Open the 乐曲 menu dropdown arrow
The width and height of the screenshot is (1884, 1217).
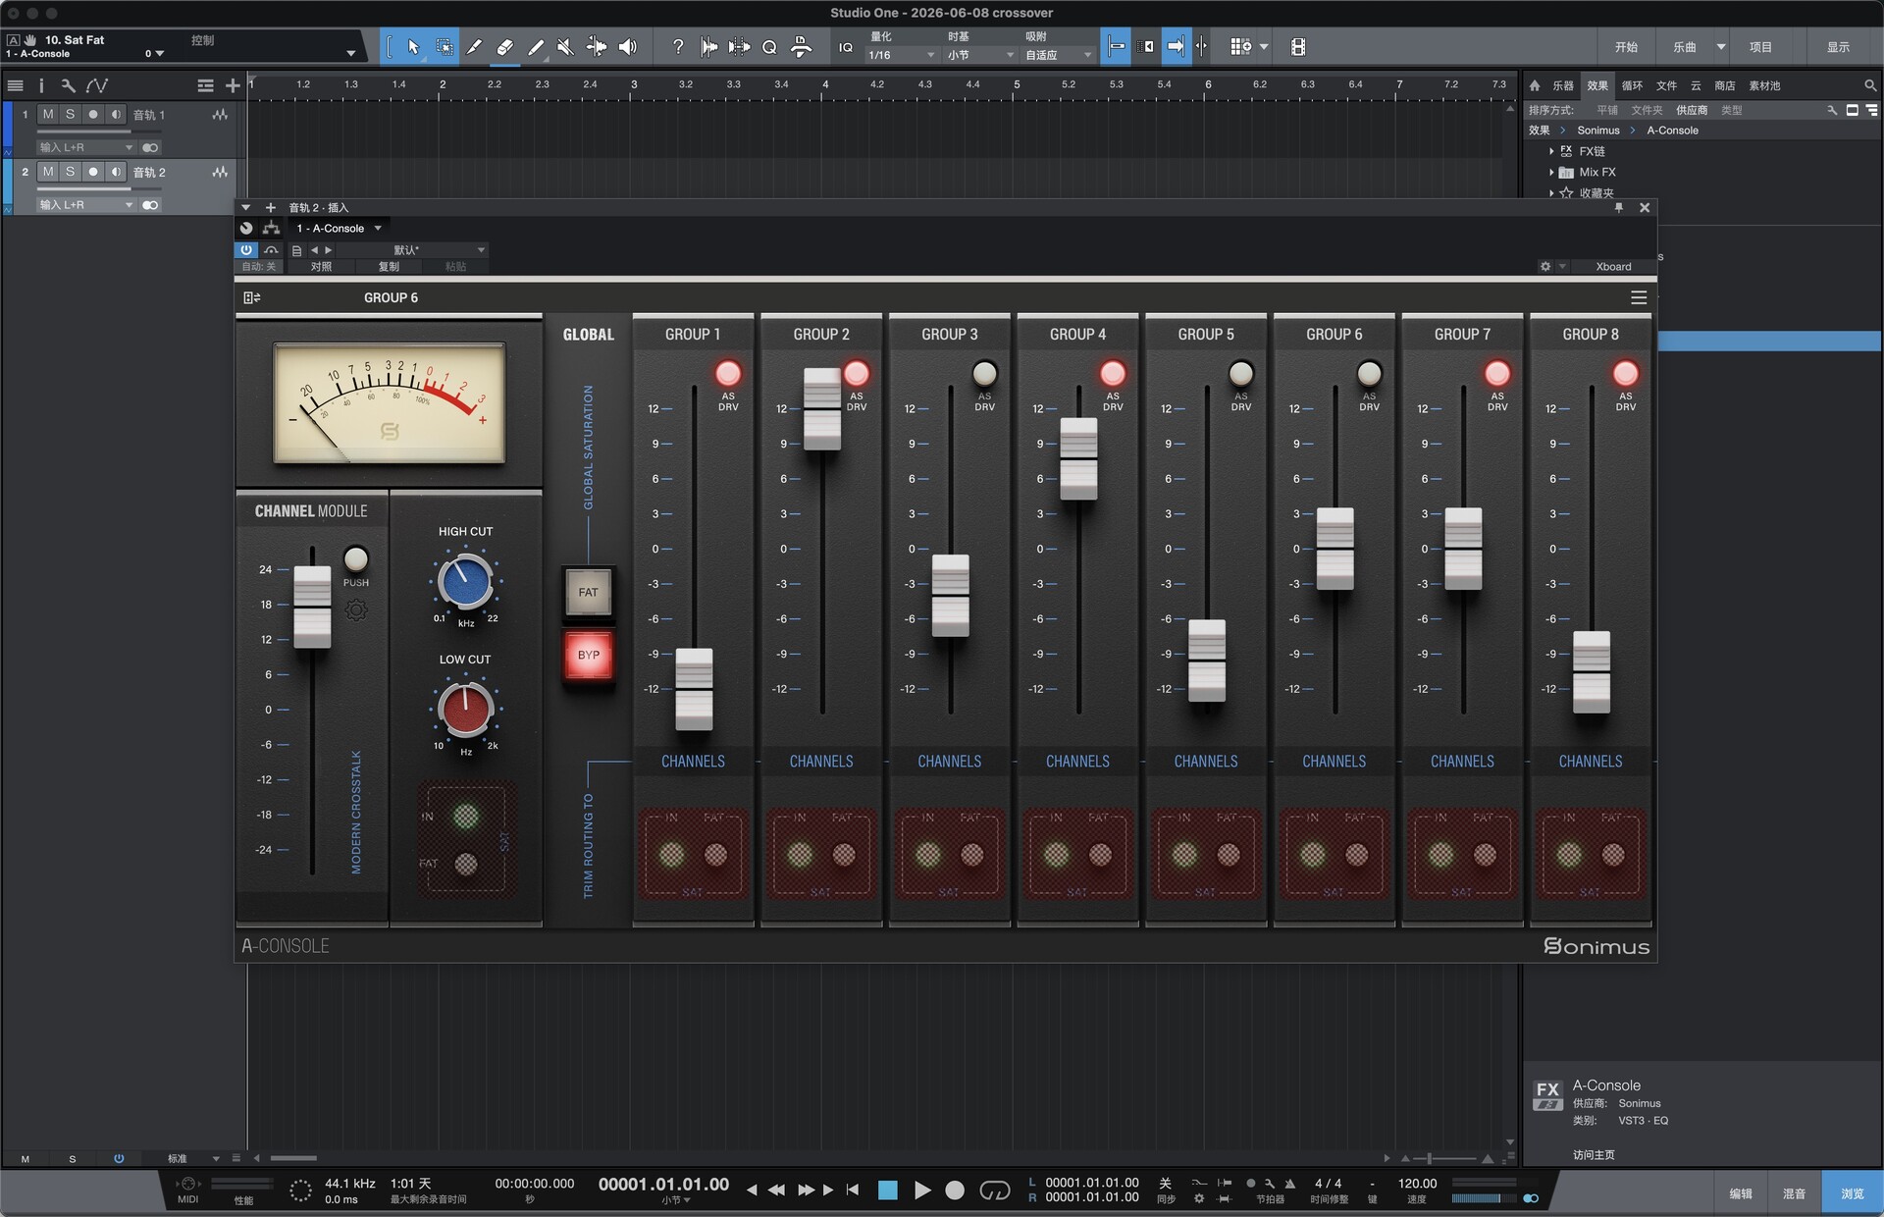click(1721, 47)
